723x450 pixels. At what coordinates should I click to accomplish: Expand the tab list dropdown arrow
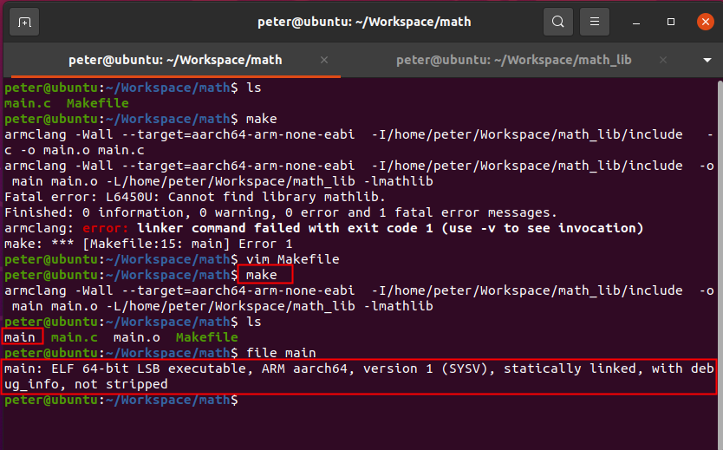click(707, 61)
